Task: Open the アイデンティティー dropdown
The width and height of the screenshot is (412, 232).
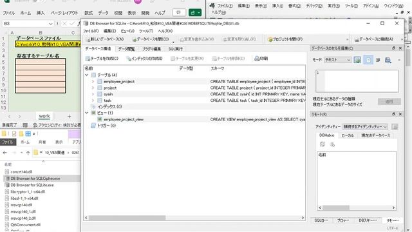Action: [365, 127]
